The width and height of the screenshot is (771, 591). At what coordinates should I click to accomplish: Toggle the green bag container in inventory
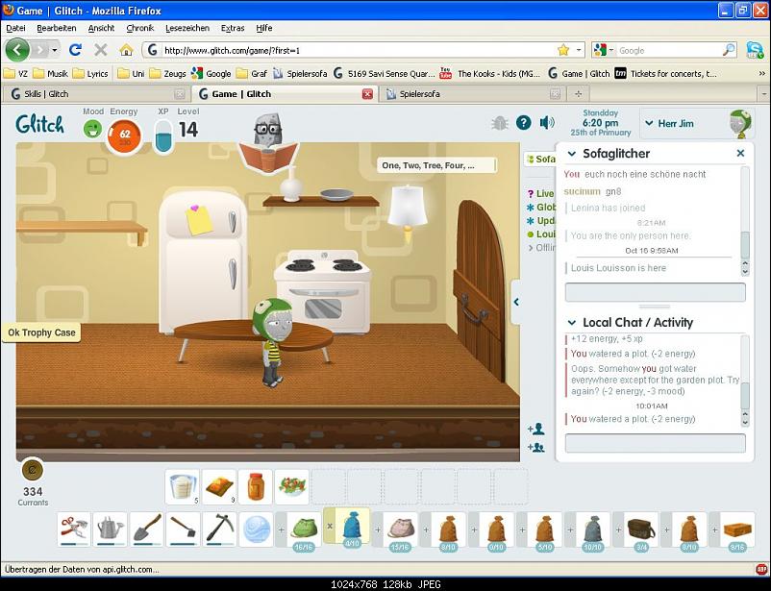[304, 528]
